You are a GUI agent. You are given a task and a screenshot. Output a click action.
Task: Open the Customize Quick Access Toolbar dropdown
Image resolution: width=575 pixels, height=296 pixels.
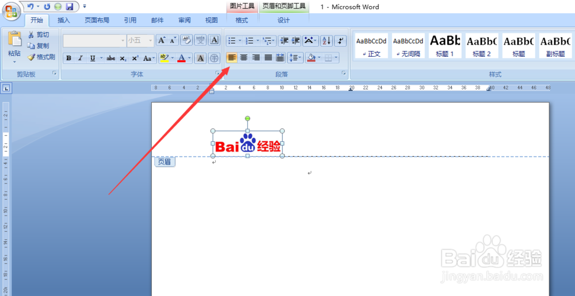coord(85,6)
